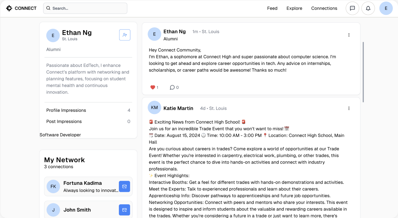
Task: Open Katie Martin's profile from post
Action: coord(178,108)
